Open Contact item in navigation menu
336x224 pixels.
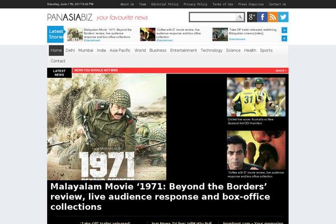[x=58, y=61]
